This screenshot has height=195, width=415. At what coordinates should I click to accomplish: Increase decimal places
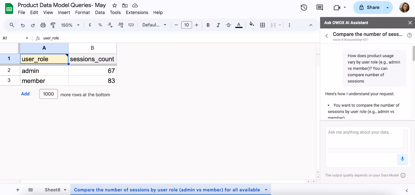point(121,25)
